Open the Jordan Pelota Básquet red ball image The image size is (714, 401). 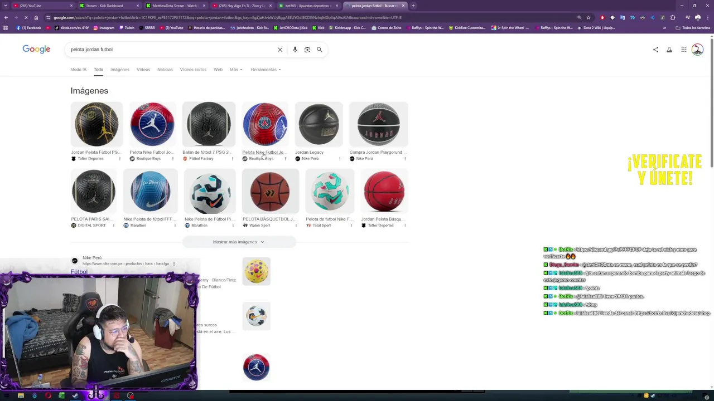click(384, 191)
